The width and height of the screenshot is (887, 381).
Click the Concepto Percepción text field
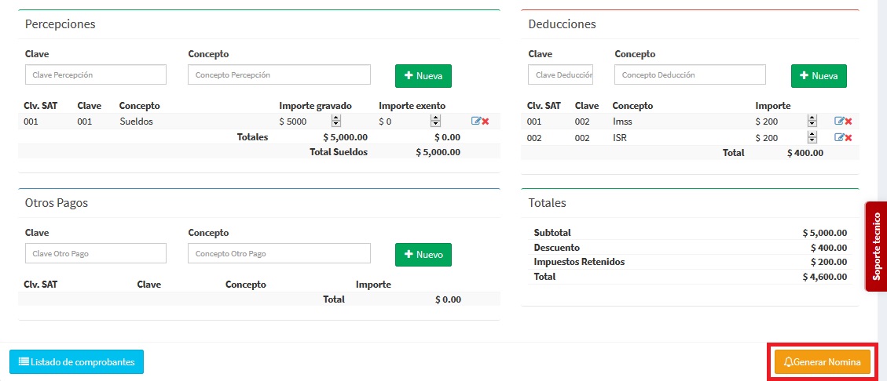click(279, 74)
